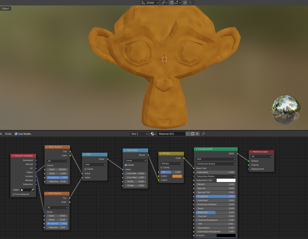Screen dimensions: 308x239
Task: Open GGX distribution dropdown
Action: pos(216,159)
